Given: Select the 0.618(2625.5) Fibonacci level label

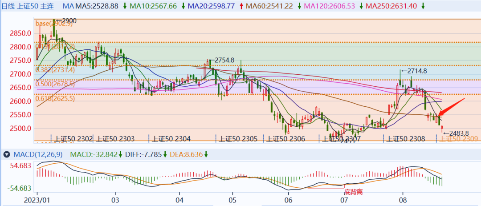Looking at the screenshot, I should (55, 98).
